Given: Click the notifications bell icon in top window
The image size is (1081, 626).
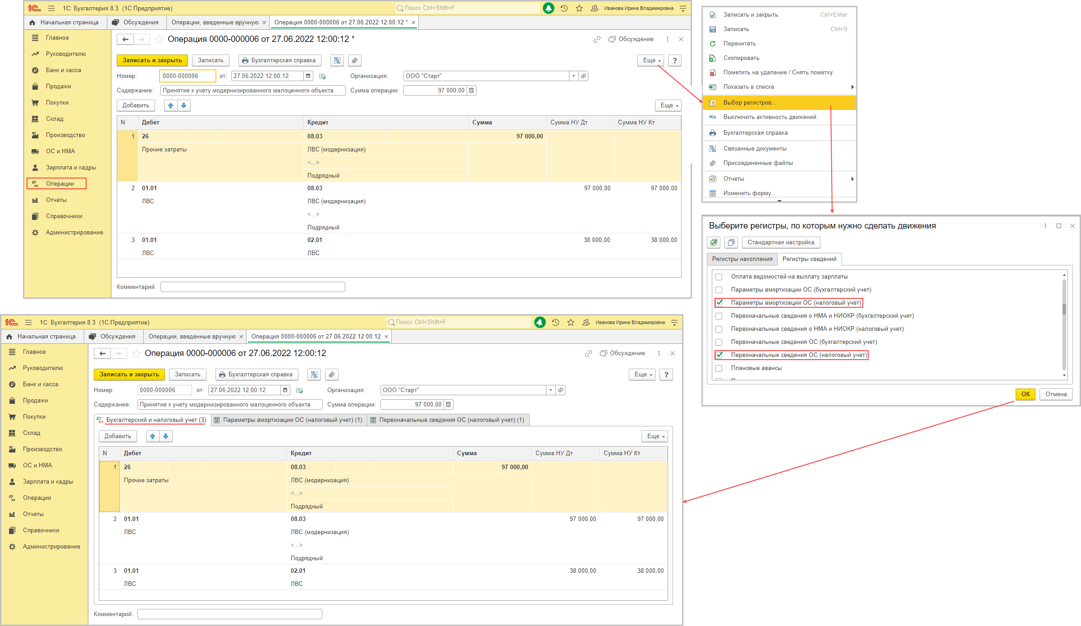Looking at the screenshot, I should point(548,8).
